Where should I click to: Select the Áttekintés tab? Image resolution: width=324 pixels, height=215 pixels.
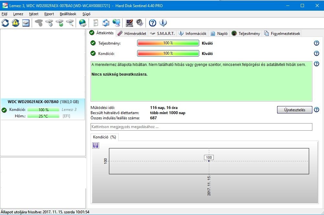click(102, 33)
